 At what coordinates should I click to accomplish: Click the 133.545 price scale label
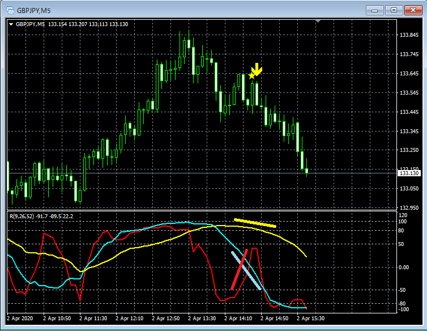(409, 93)
